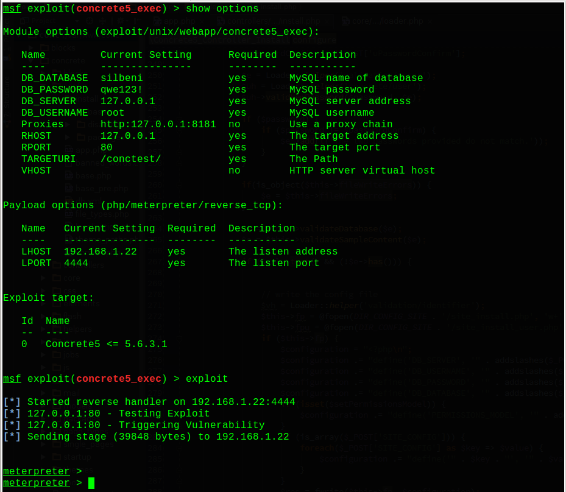
Task: Click the "Testing Exploit" status line
Action: (106, 413)
